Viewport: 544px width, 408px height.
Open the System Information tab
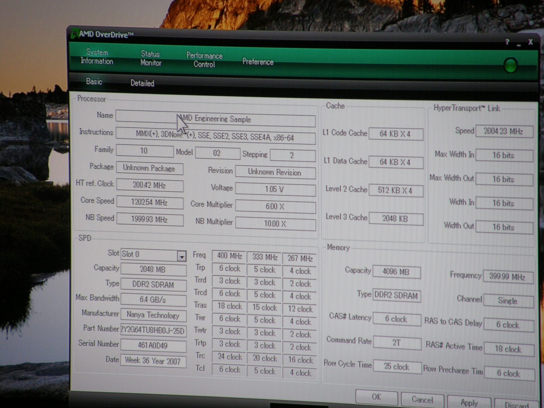(97, 56)
